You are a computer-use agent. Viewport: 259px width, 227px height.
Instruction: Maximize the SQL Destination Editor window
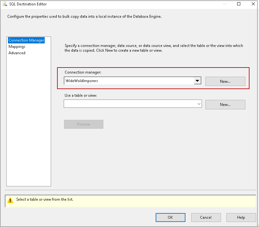tap(239, 4)
